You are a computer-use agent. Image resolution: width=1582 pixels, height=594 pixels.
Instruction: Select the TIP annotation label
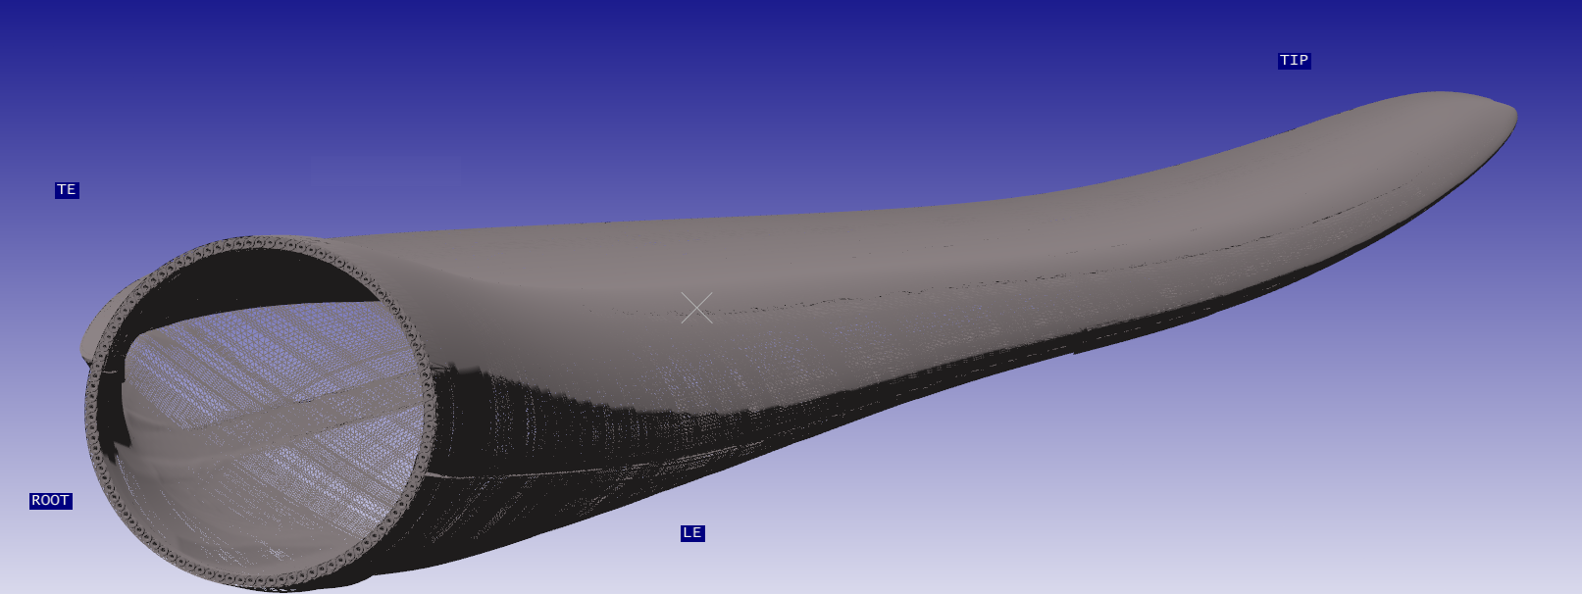tap(1294, 61)
